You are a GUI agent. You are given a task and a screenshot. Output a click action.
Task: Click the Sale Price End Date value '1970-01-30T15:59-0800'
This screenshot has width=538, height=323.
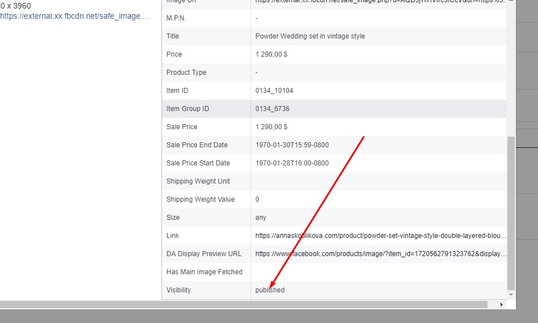(x=292, y=145)
